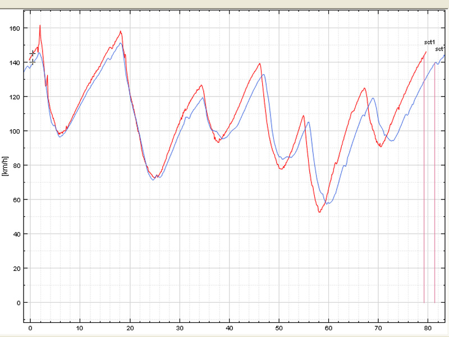Click the 80 tick label on the x-axis

coord(428,328)
